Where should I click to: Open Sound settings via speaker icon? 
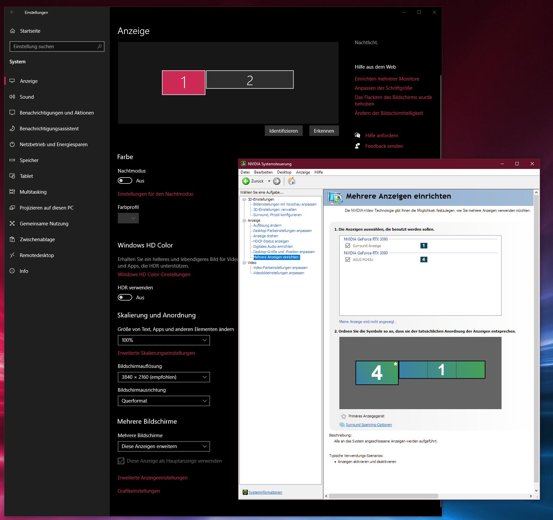[12, 97]
